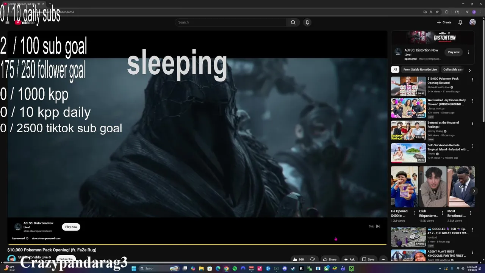Open the YouTube guide hamburger menu
485x273 pixels.
(7, 22)
